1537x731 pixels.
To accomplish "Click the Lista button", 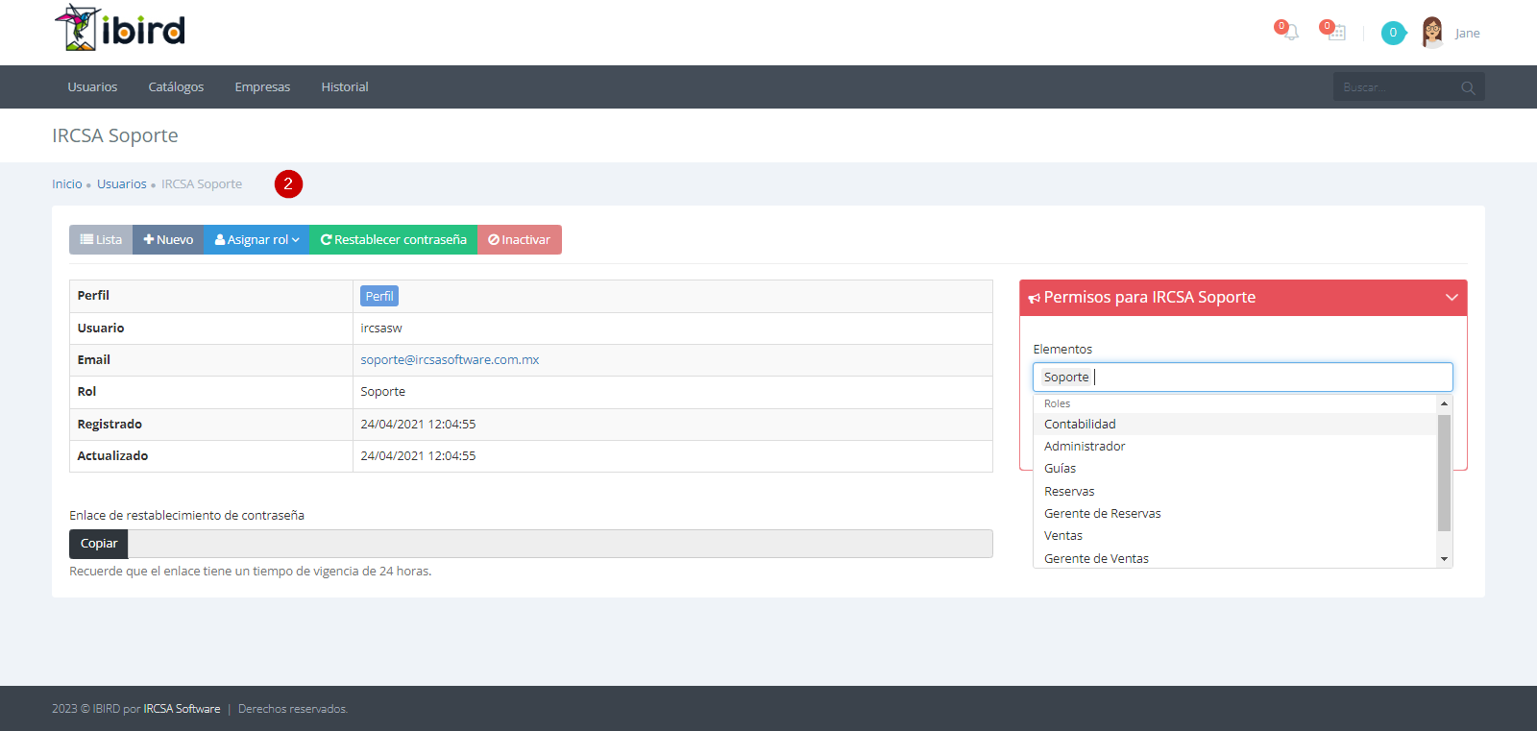I will (101, 240).
